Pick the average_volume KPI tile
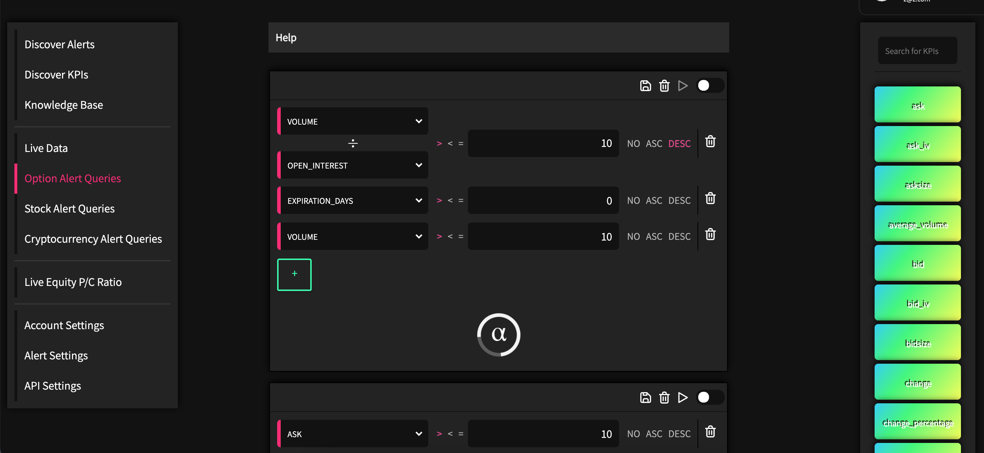 pos(917,223)
